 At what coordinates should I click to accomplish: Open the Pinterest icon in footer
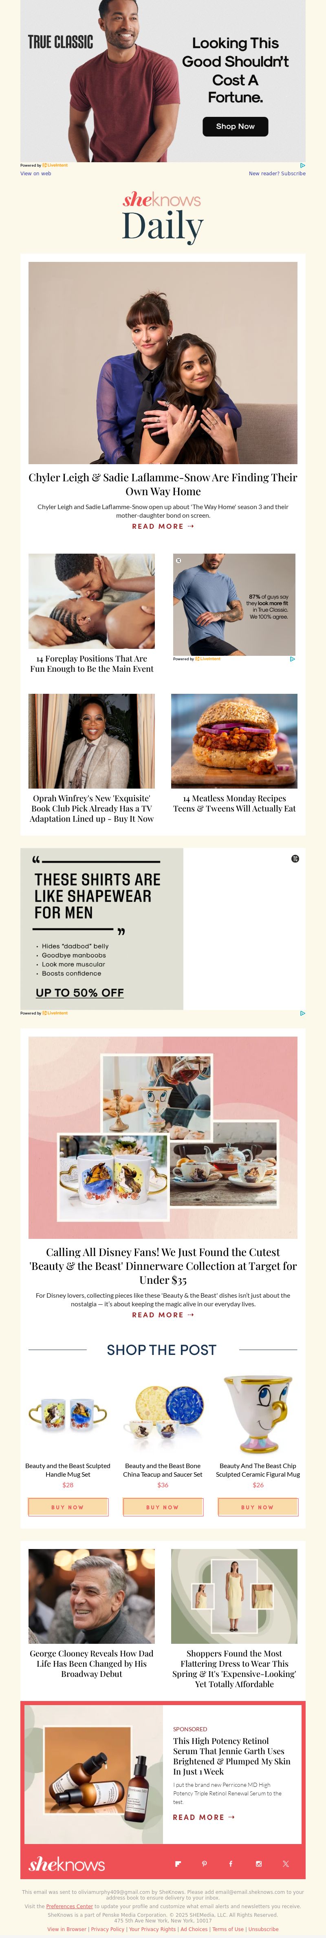[204, 1864]
